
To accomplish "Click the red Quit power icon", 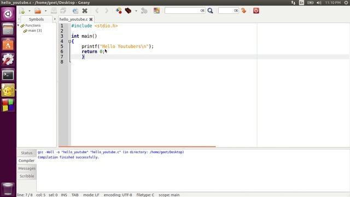I will pyautogui.click(x=256, y=11).
